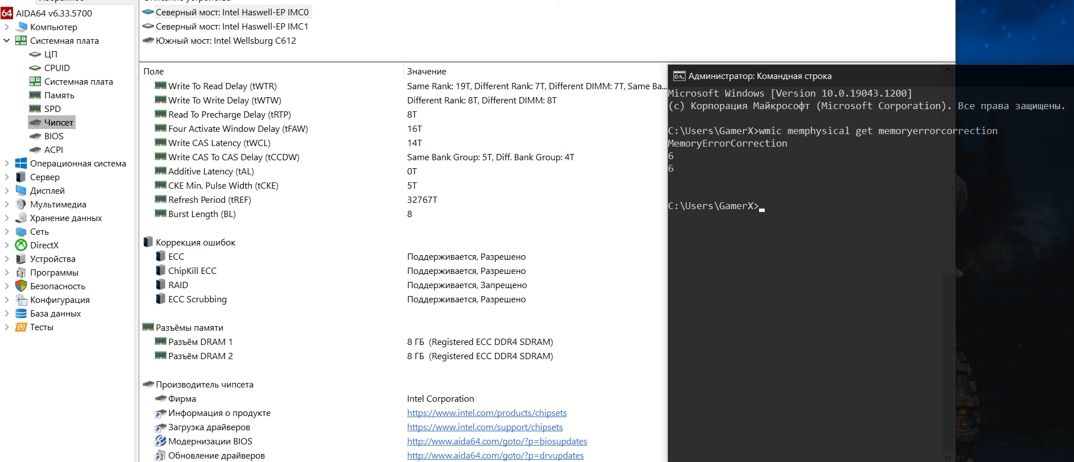Expand the Компьютер tree node
Viewport: 1074px width, 462px height.
click(x=7, y=27)
